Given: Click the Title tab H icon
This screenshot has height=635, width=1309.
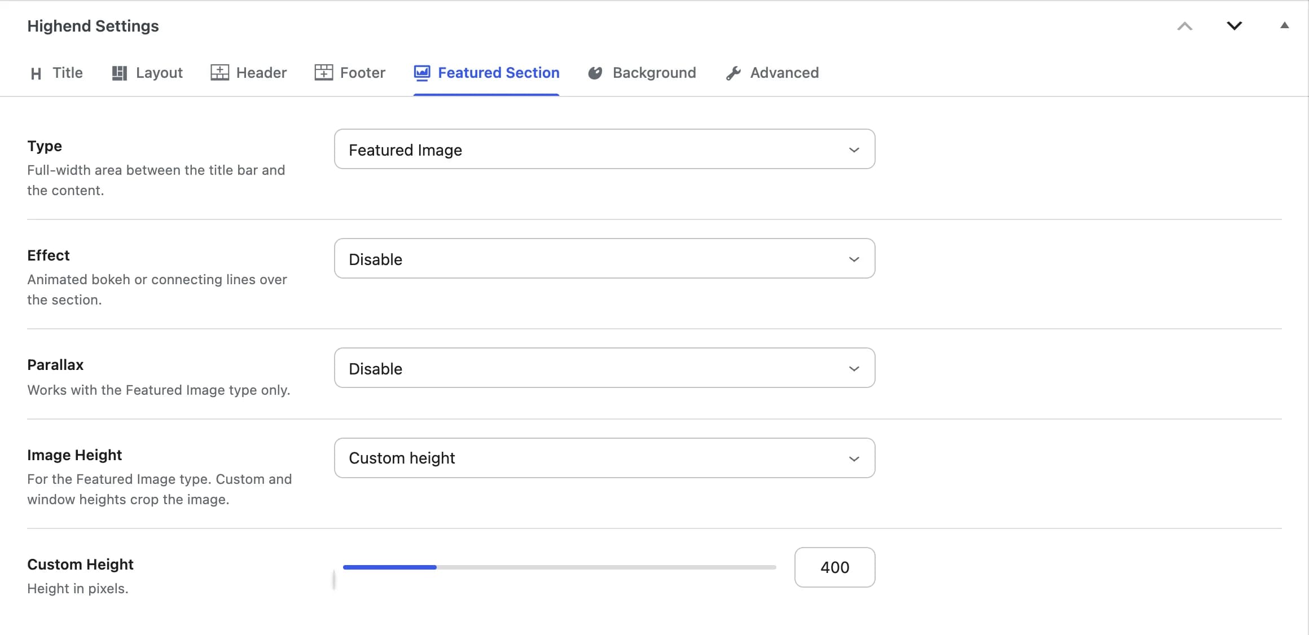Looking at the screenshot, I should pyautogui.click(x=36, y=73).
